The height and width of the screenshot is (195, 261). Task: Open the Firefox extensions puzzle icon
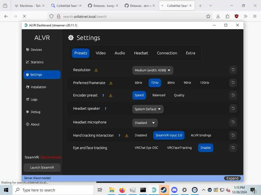[x=227, y=16]
